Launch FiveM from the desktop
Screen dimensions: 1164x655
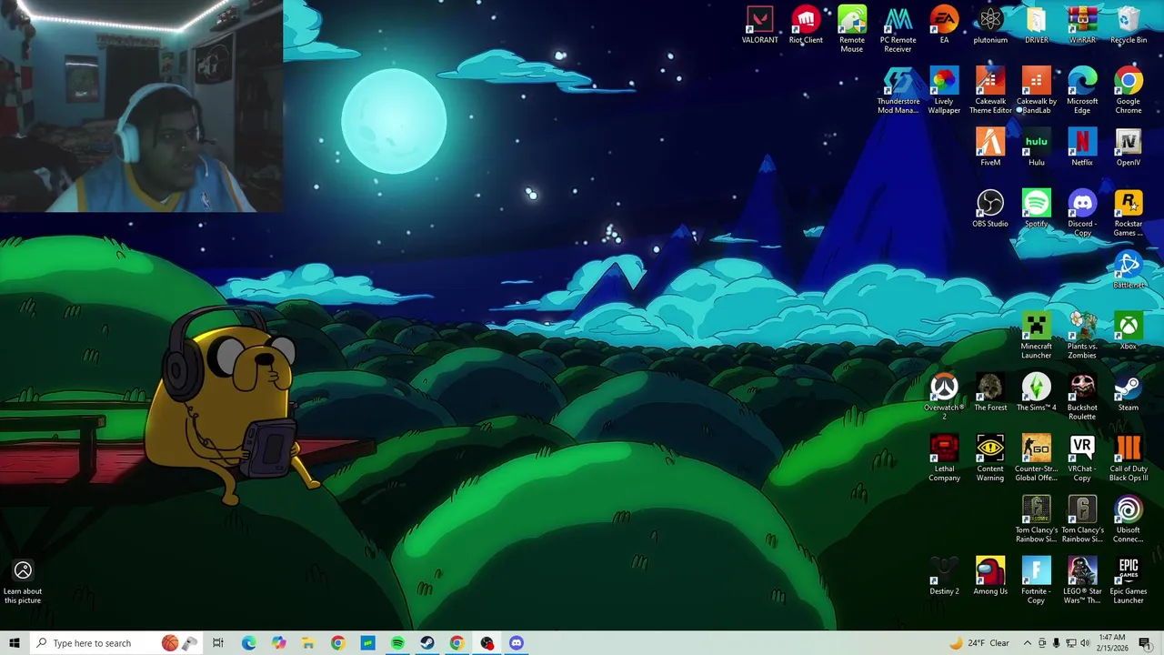[x=990, y=147]
